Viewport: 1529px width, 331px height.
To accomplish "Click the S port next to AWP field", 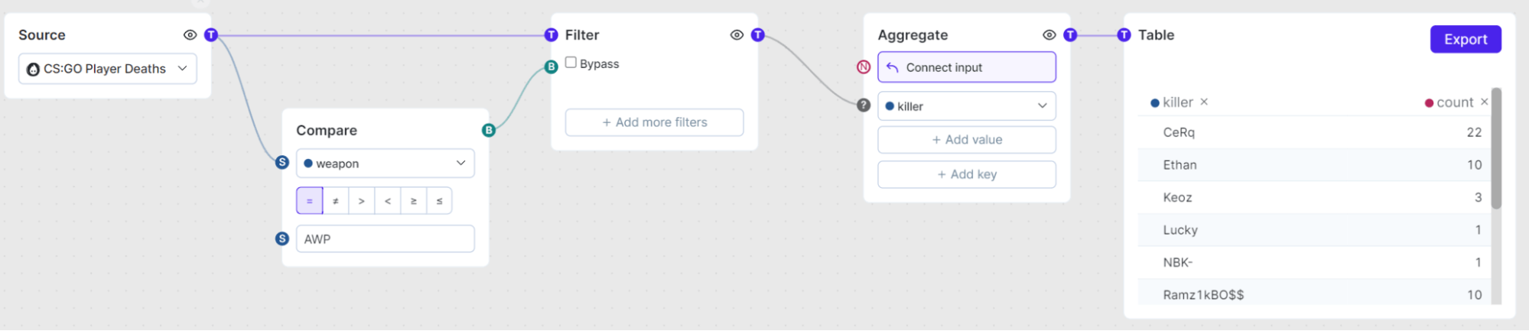I will (282, 239).
